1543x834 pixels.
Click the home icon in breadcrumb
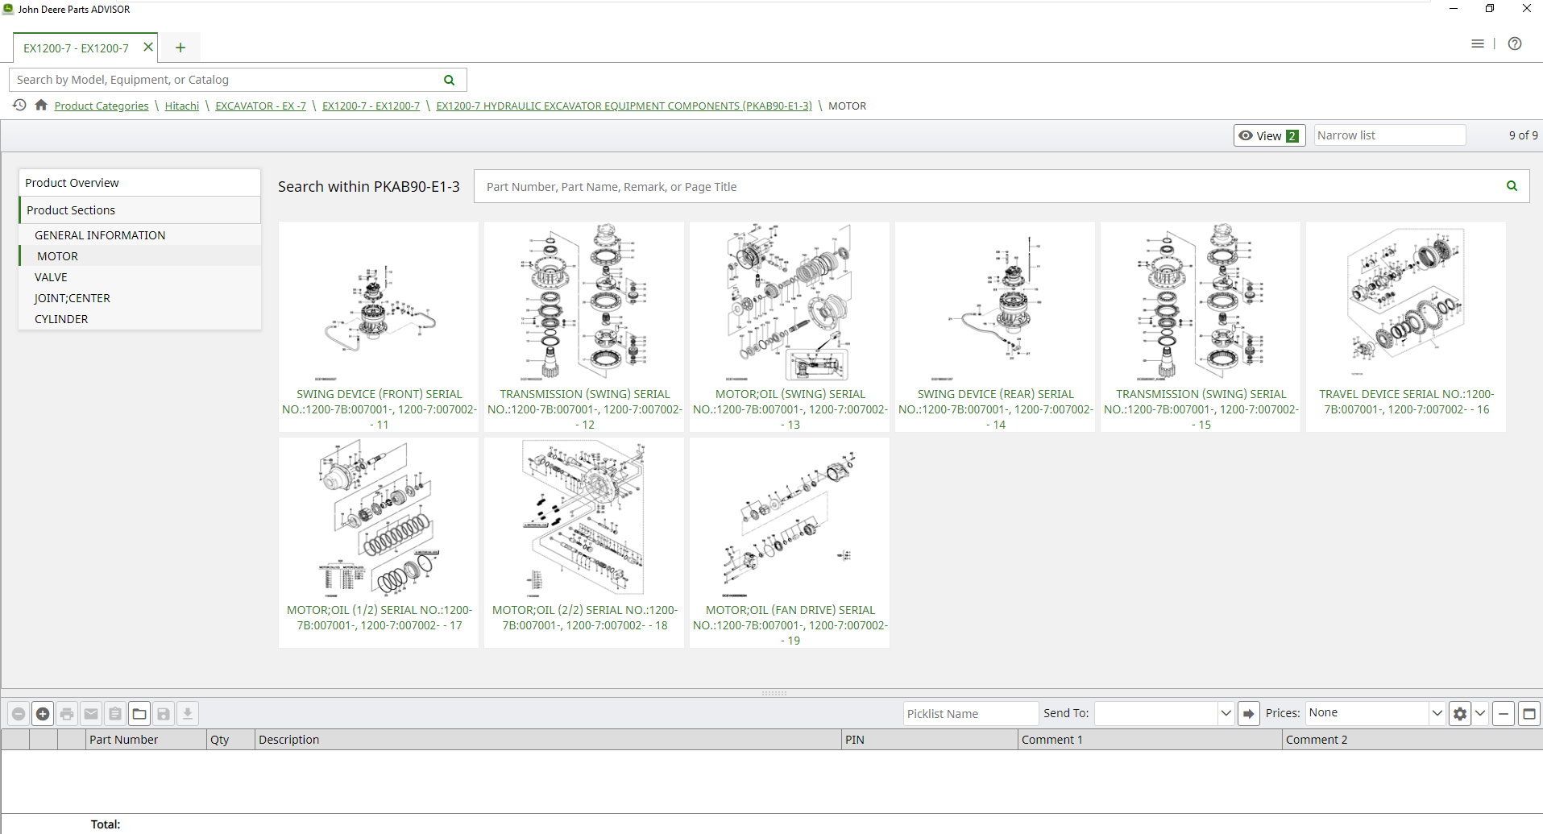tap(41, 106)
